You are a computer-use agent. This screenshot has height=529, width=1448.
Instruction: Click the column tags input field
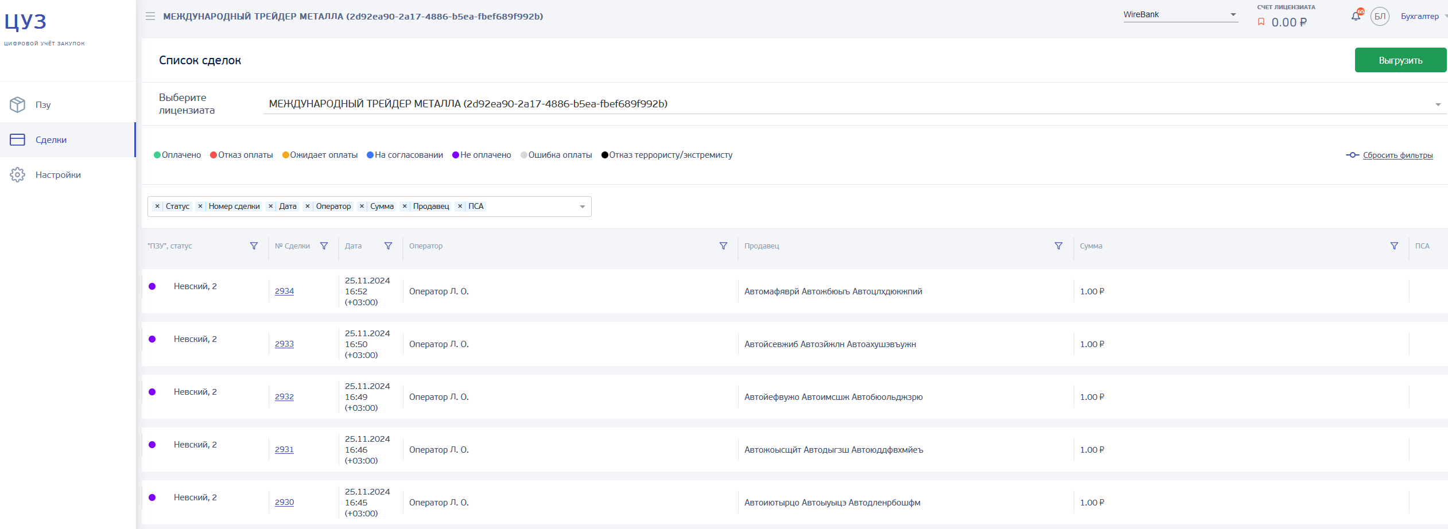pos(369,207)
